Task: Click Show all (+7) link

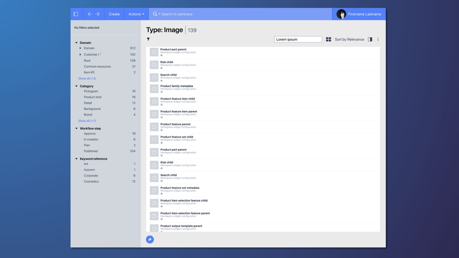Action: (87, 121)
